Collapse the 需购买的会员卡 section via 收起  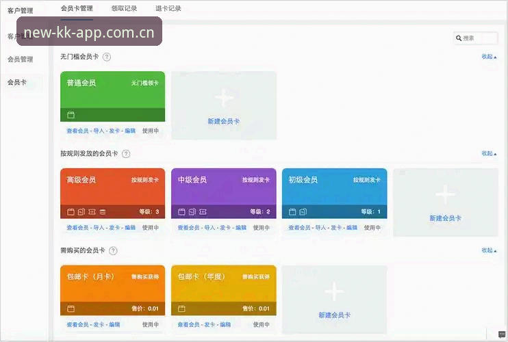click(x=489, y=250)
